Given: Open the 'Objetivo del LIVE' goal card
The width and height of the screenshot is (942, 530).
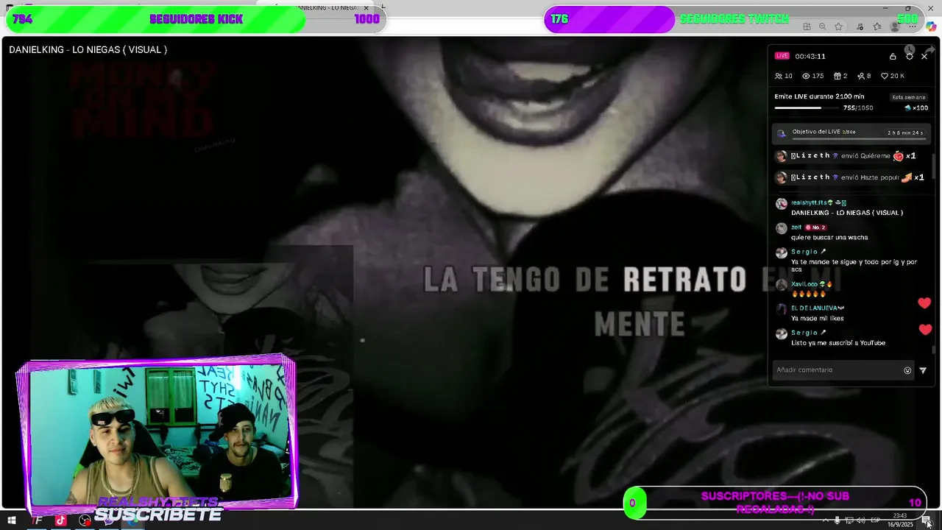Looking at the screenshot, I should pos(851,134).
